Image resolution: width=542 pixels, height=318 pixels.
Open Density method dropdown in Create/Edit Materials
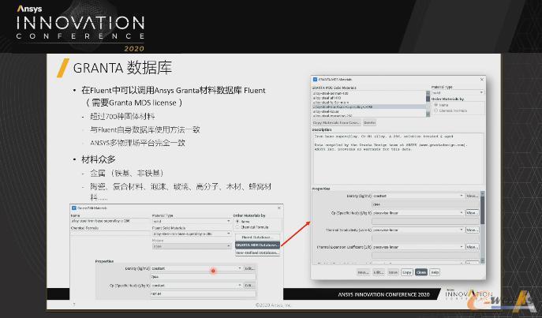pyautogui.click(x=196, y=268)
